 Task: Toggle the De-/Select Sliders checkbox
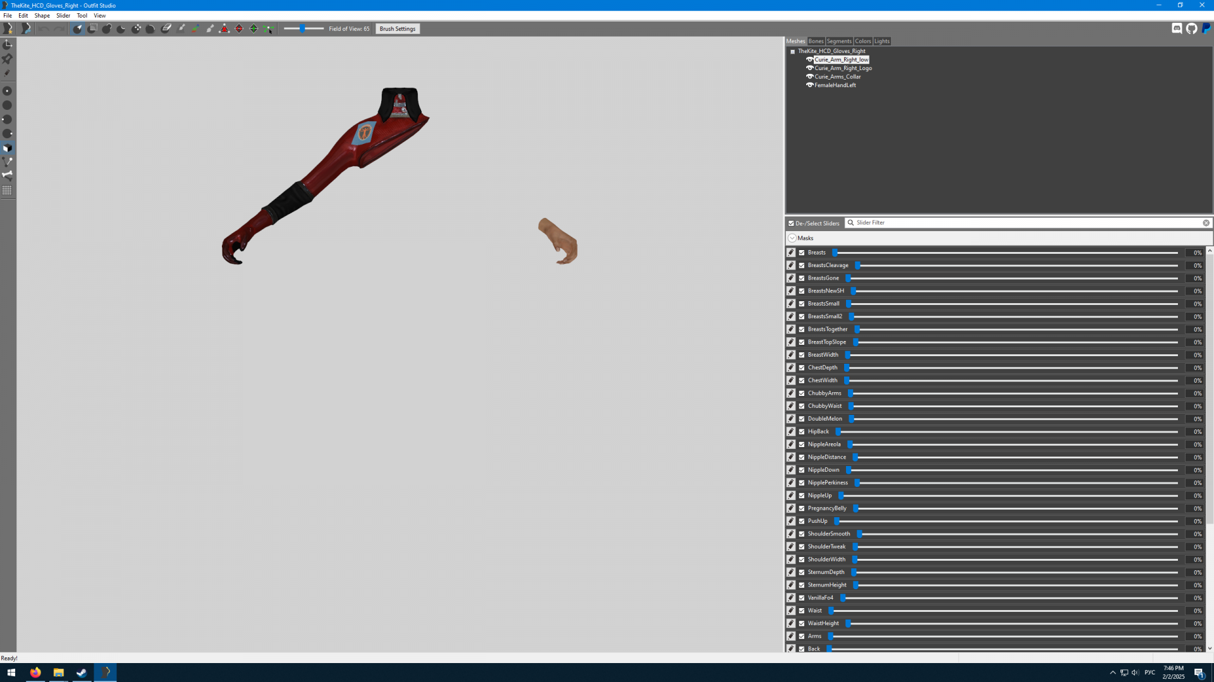[x=791, y=223]
